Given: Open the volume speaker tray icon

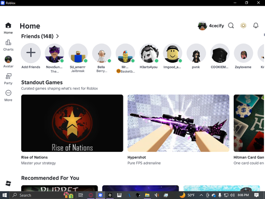Looking at the screenshot, I should click(x=232, y=195).
